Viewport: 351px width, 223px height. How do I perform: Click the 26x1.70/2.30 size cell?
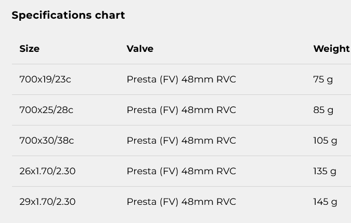pyautogui.click(x=47, y=171)
